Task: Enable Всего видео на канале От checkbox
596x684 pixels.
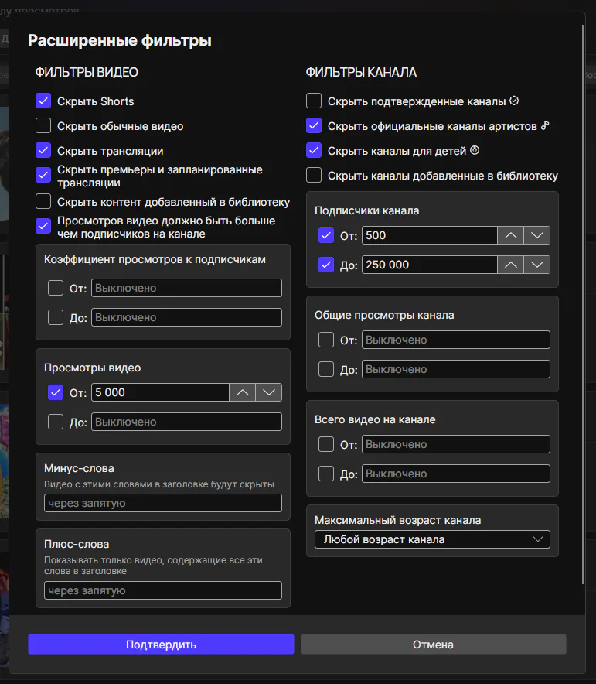Action: point(326,444)
